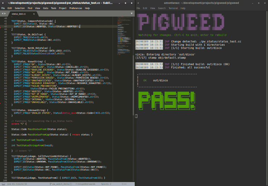The height and width of the screenshot is (186, 268).
Task: Click the 'INVALID STATUS' string on line 75
Action: tap(40, 113)
